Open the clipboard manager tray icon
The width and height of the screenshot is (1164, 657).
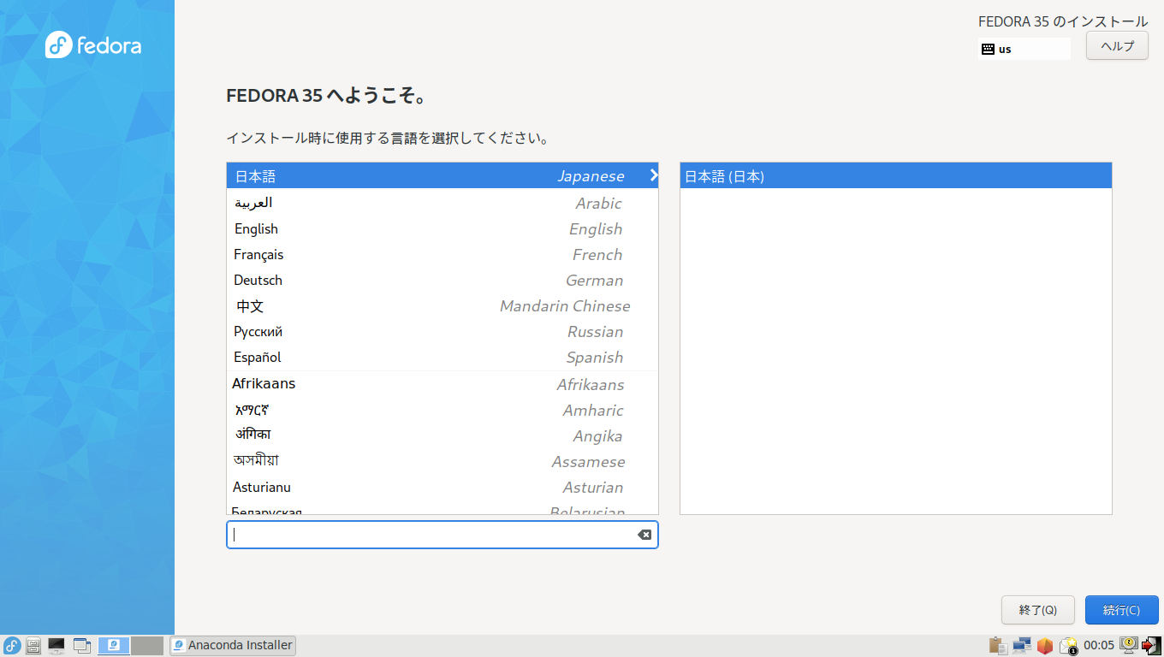pos(998,646)
